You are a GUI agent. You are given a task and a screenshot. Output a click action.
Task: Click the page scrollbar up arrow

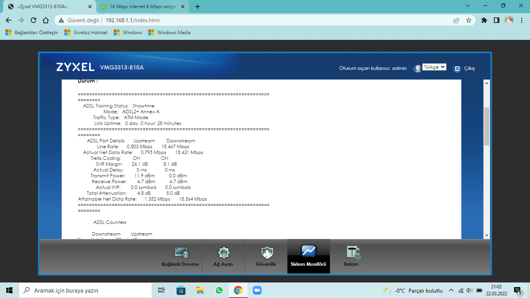[487, 83]
